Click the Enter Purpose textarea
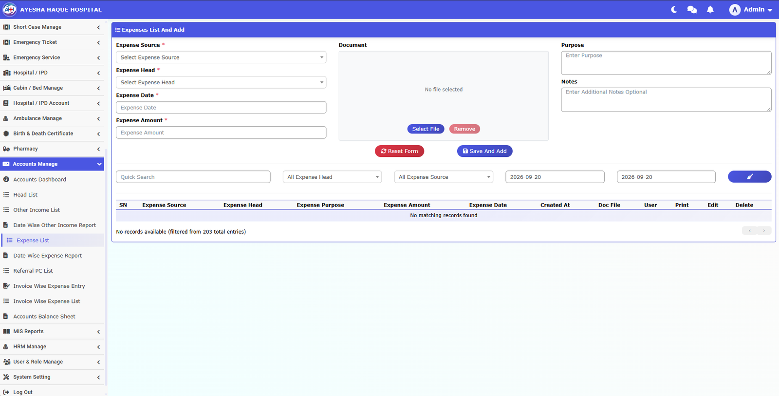779x396 pixels. point(666,63)
